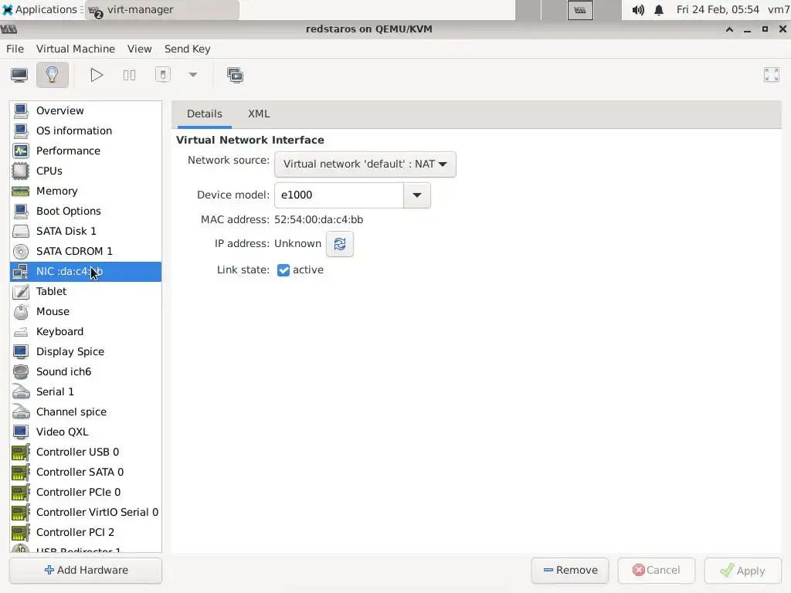The height and width of the screenshot is (593, 791).
Task: Open the Applications menu in panel
Action: tap(40, 9)
